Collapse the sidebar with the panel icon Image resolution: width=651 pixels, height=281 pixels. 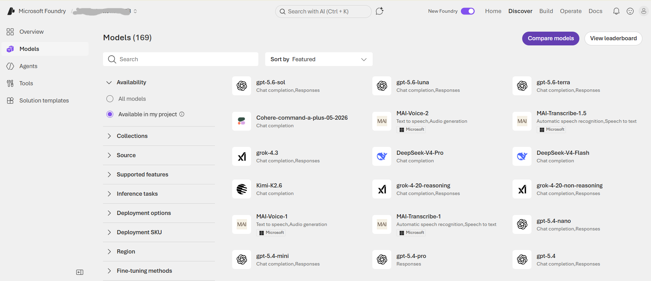click(x=80, y=272)
